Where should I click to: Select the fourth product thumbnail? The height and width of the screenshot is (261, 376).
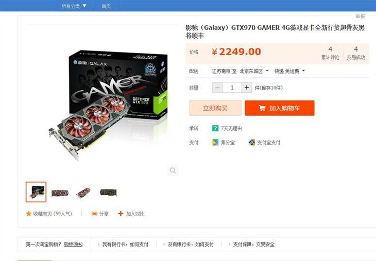tap(108, 192)
